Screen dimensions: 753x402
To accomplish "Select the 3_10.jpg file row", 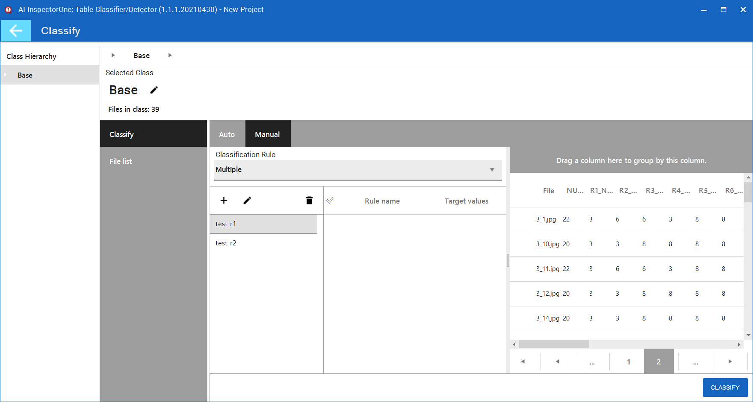I will [x=626, y=244].
